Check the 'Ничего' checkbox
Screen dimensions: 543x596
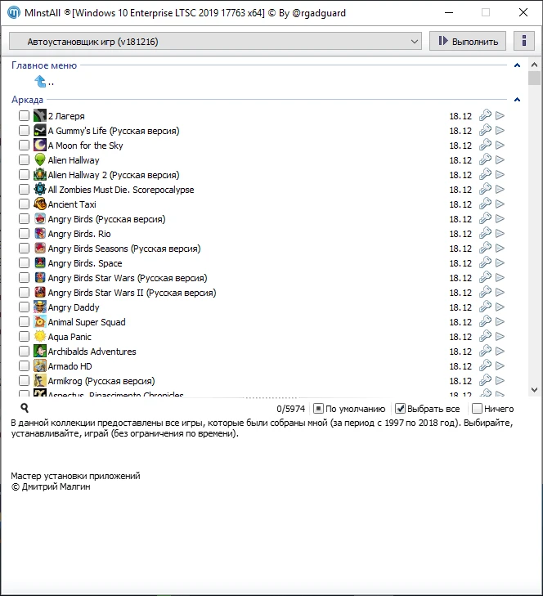tap(477, 409)
